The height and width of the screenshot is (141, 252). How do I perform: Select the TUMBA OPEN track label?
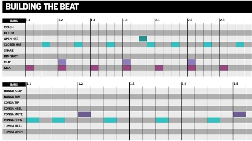click(x=13, y=132)
